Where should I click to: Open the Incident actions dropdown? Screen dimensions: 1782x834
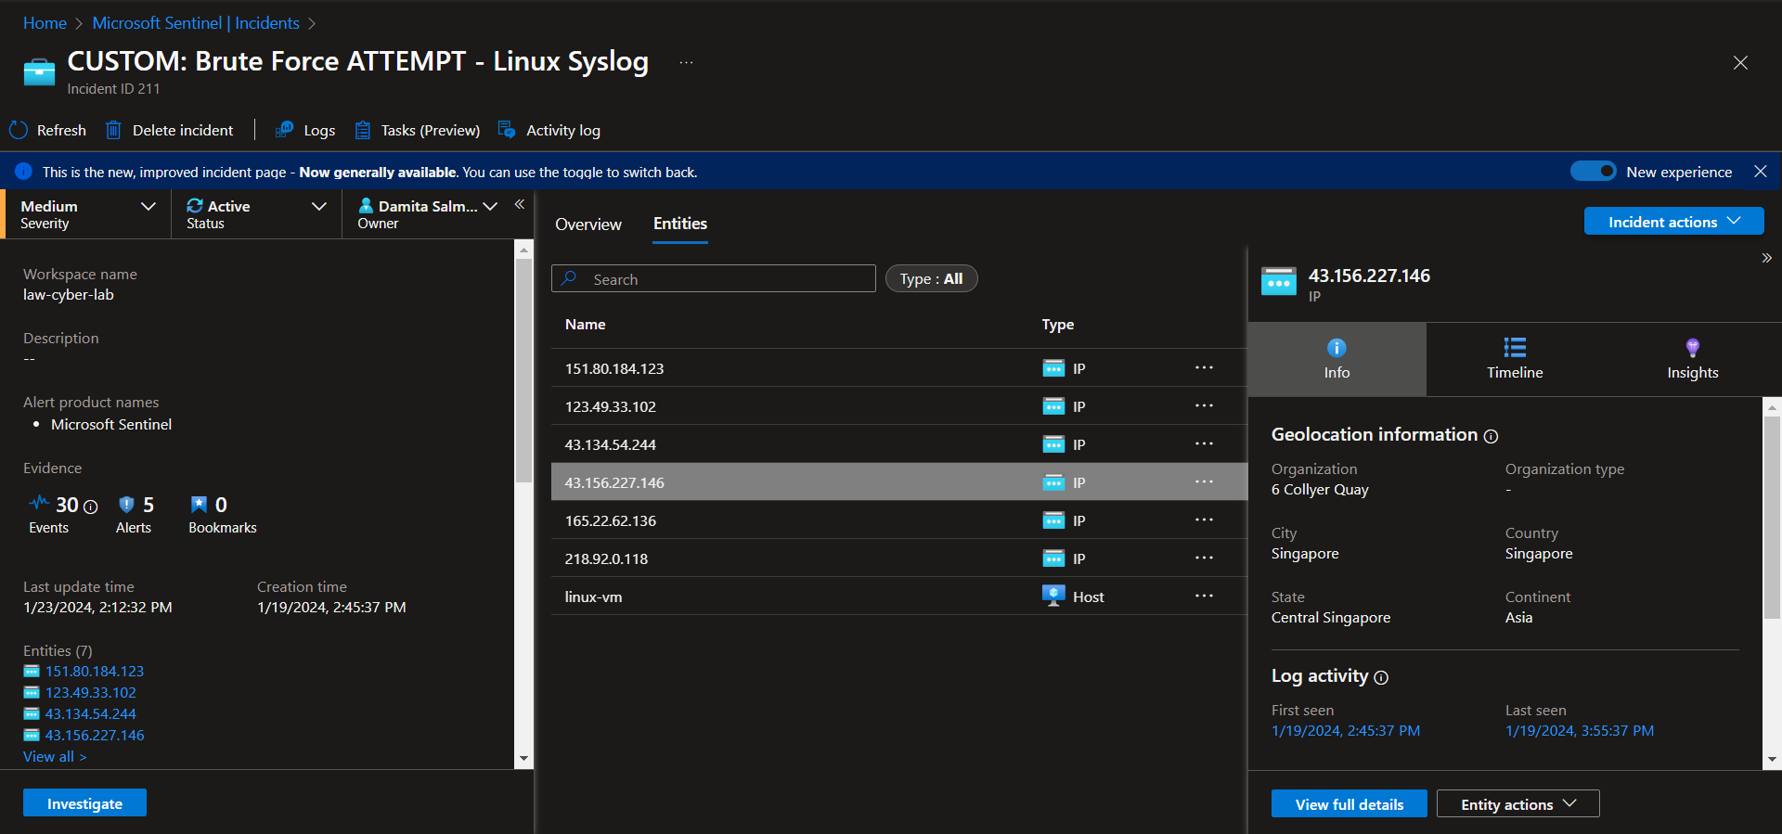pyautogui.click(x=1673, y=222)
